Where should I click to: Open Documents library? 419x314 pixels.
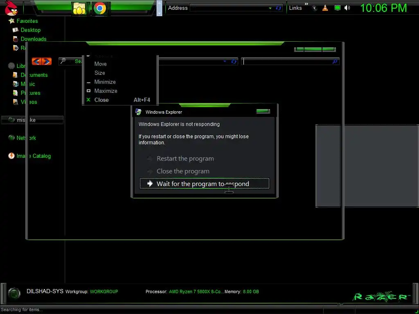click(x=34, y=75)
